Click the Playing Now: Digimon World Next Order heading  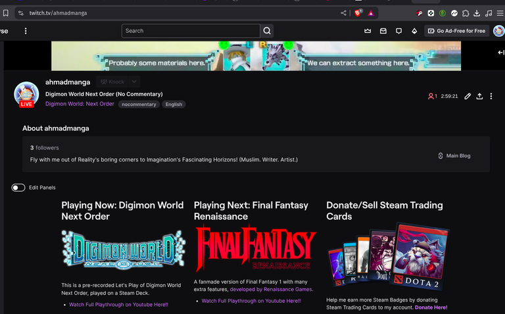tap(122, 211)
